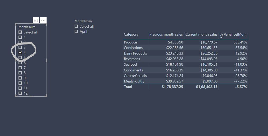Image resolution: width=268 pixels, height=136 pixels.
Task: Uncheck month number 4
Action: coord(20,52)
